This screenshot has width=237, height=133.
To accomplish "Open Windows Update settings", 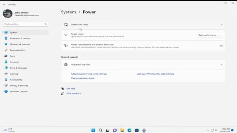I will point(26,91).
